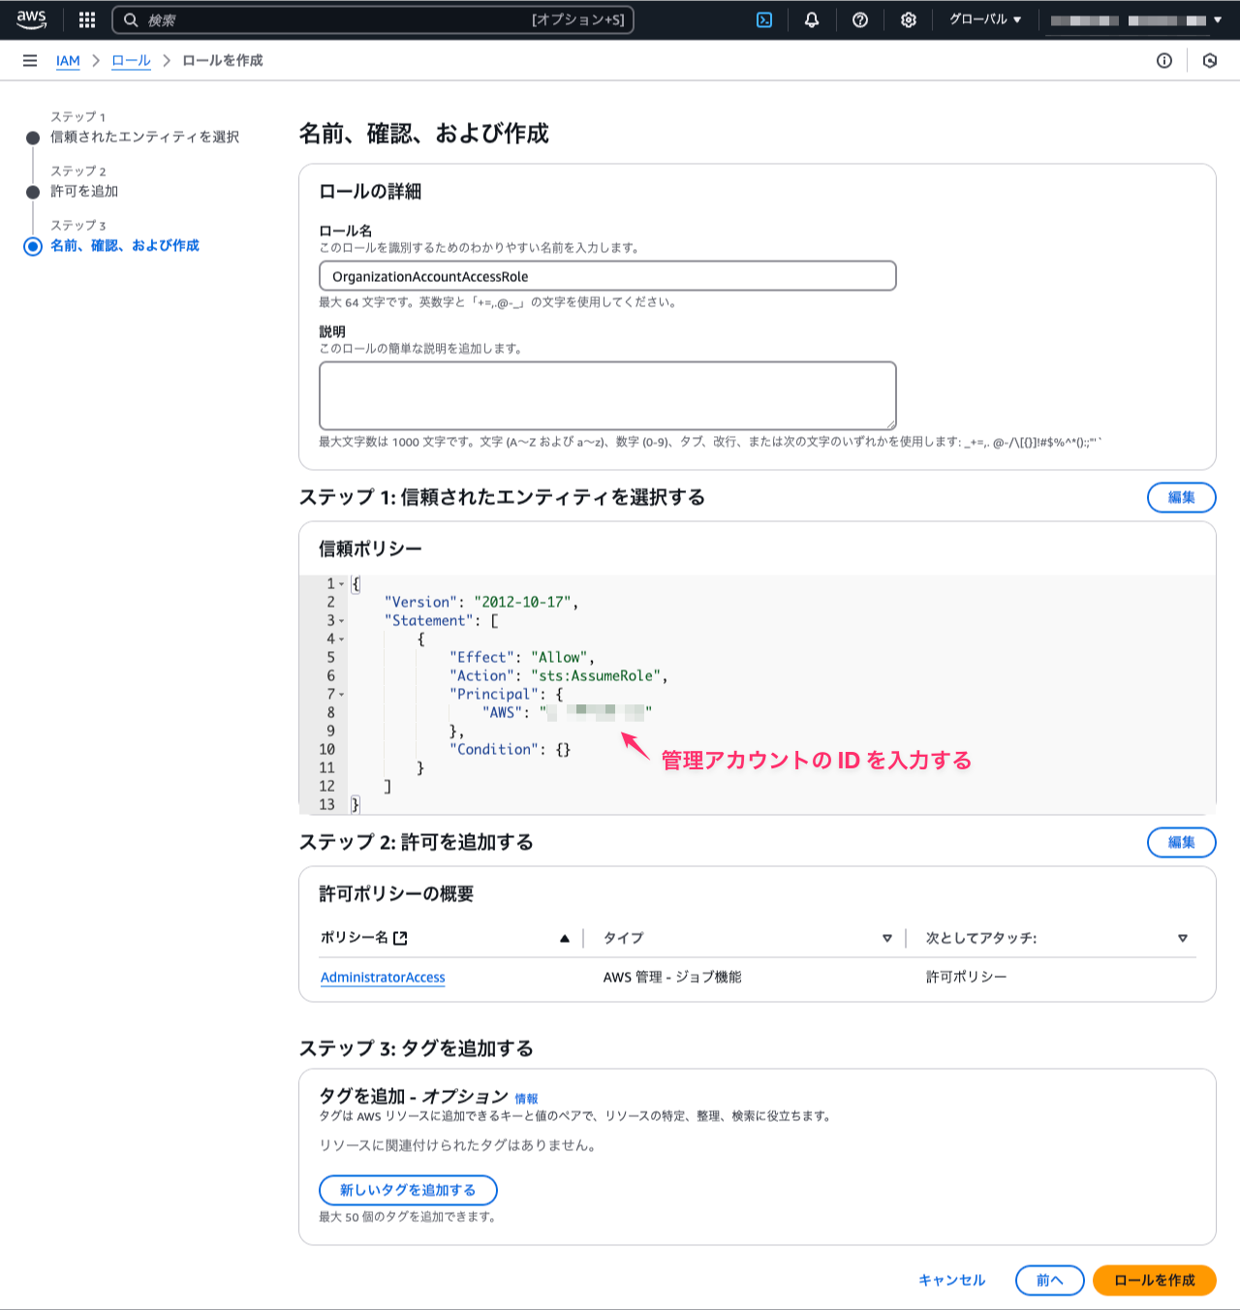The image size is (1240, 1310).
Task: Select step 3 名前、確認、および作成
Action: 125,245
